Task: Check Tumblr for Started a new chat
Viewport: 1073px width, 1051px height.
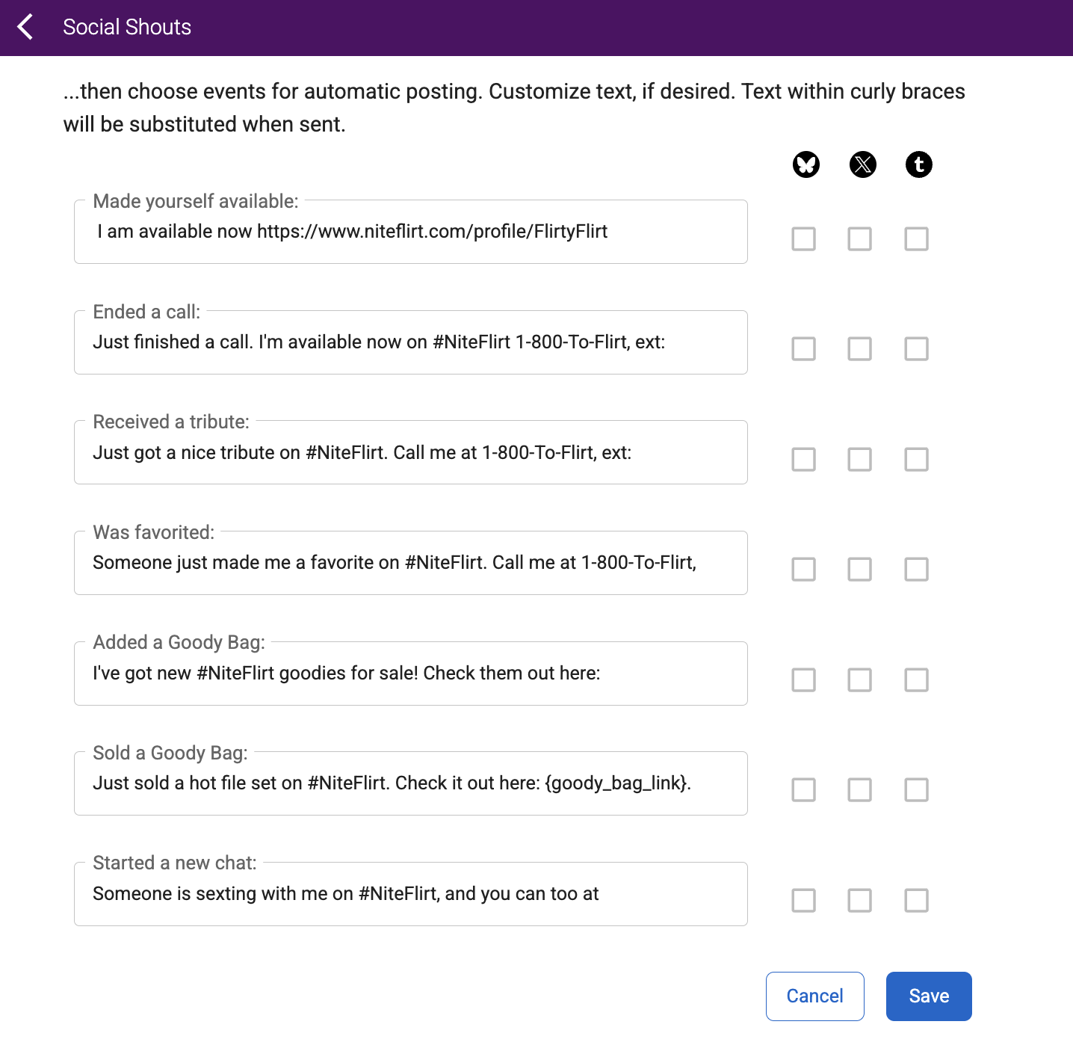Action: 917,901
